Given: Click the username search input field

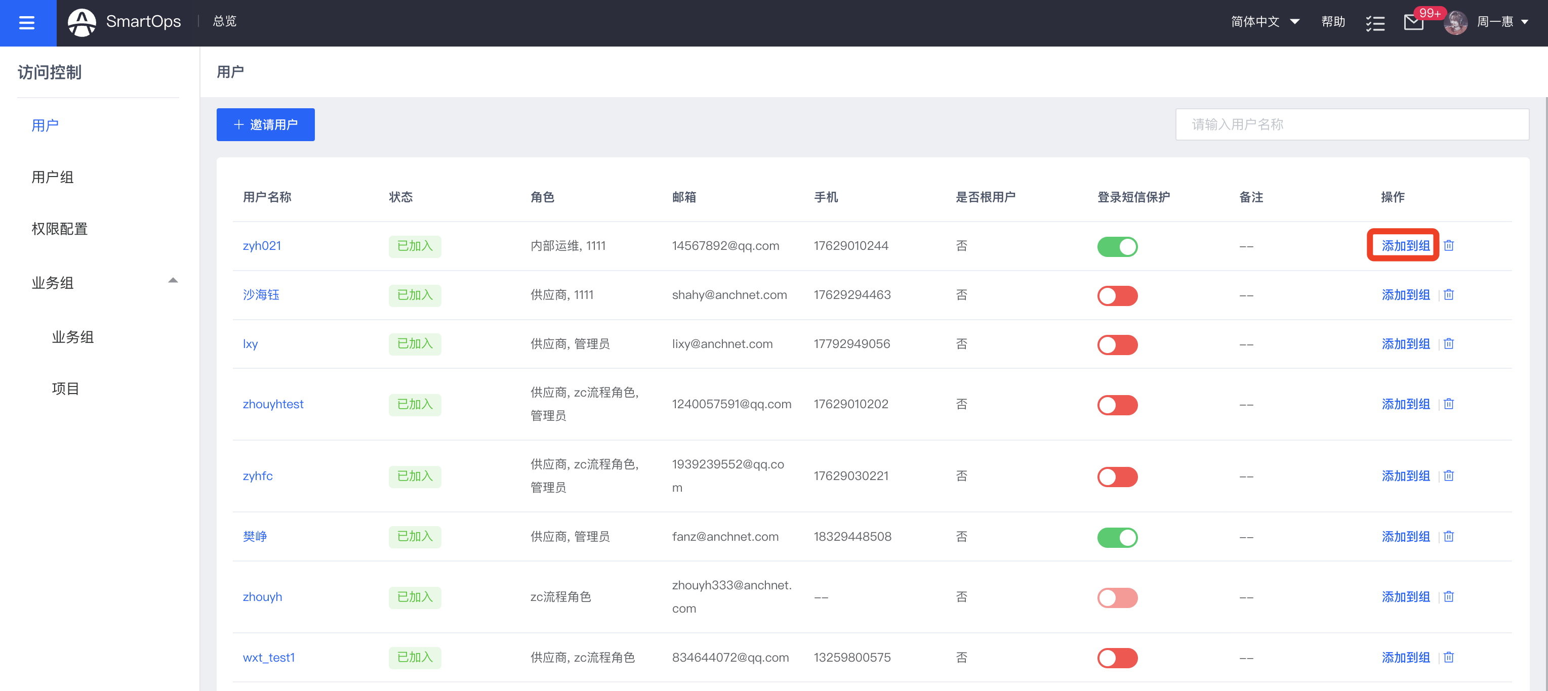Looking at the screenshot, I should 1352,124.
